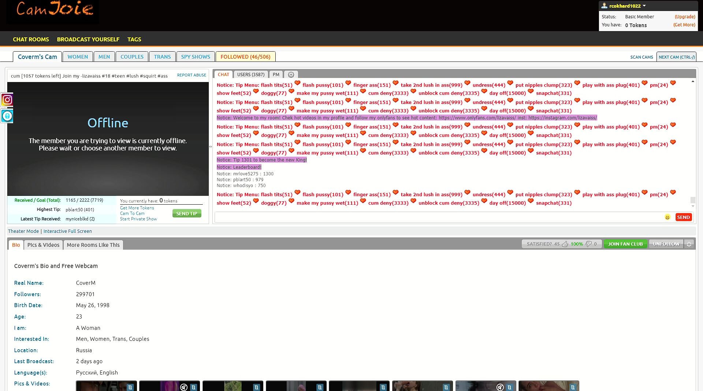Click the video-chat panel resize handle
703x391 pixels.
(x=211, y=146)
